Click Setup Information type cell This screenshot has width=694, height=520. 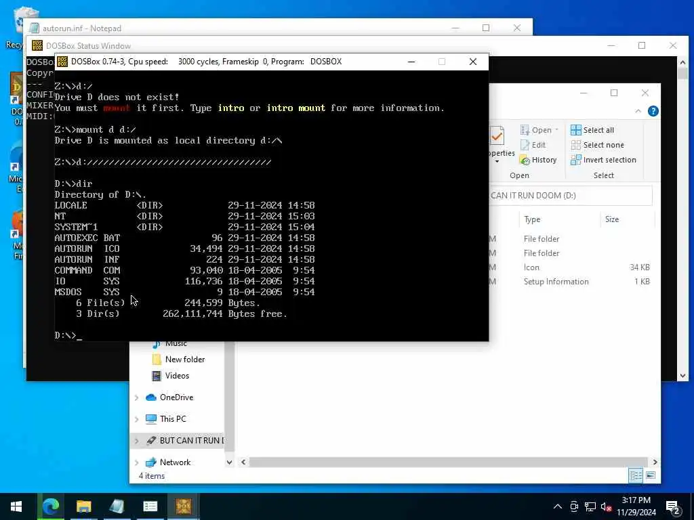click(556, 282)
